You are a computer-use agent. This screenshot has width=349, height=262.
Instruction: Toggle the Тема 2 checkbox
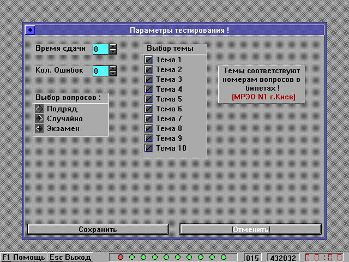coord(148,69)
